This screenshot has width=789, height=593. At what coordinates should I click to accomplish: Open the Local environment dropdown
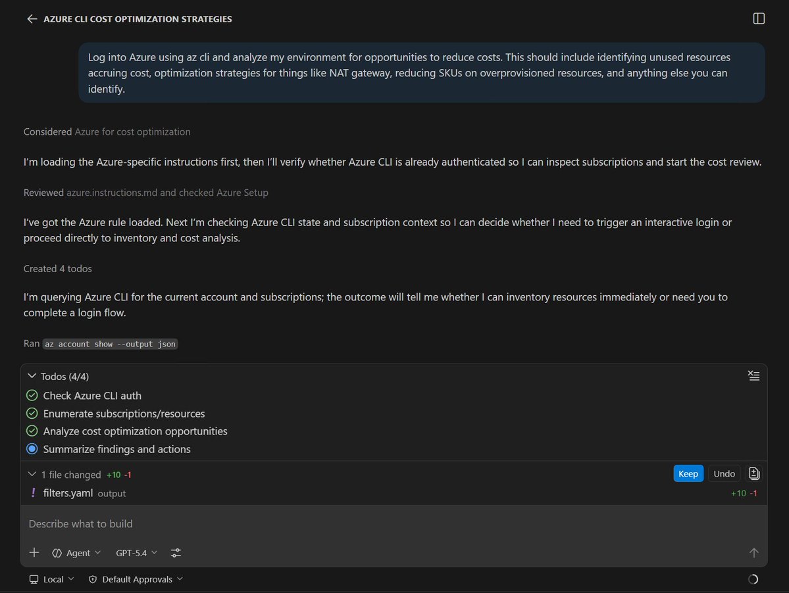tap(52, 579)
